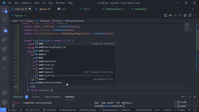Viewport: 199px width, 112px height.
Task: Click the run icon in editor toolbar
Action: click(x=185, y=15)
